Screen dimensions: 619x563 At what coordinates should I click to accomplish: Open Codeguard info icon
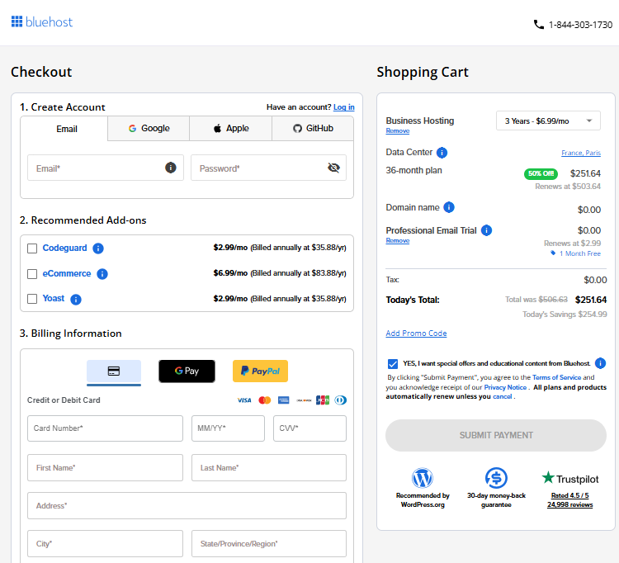tap(98, 248)
